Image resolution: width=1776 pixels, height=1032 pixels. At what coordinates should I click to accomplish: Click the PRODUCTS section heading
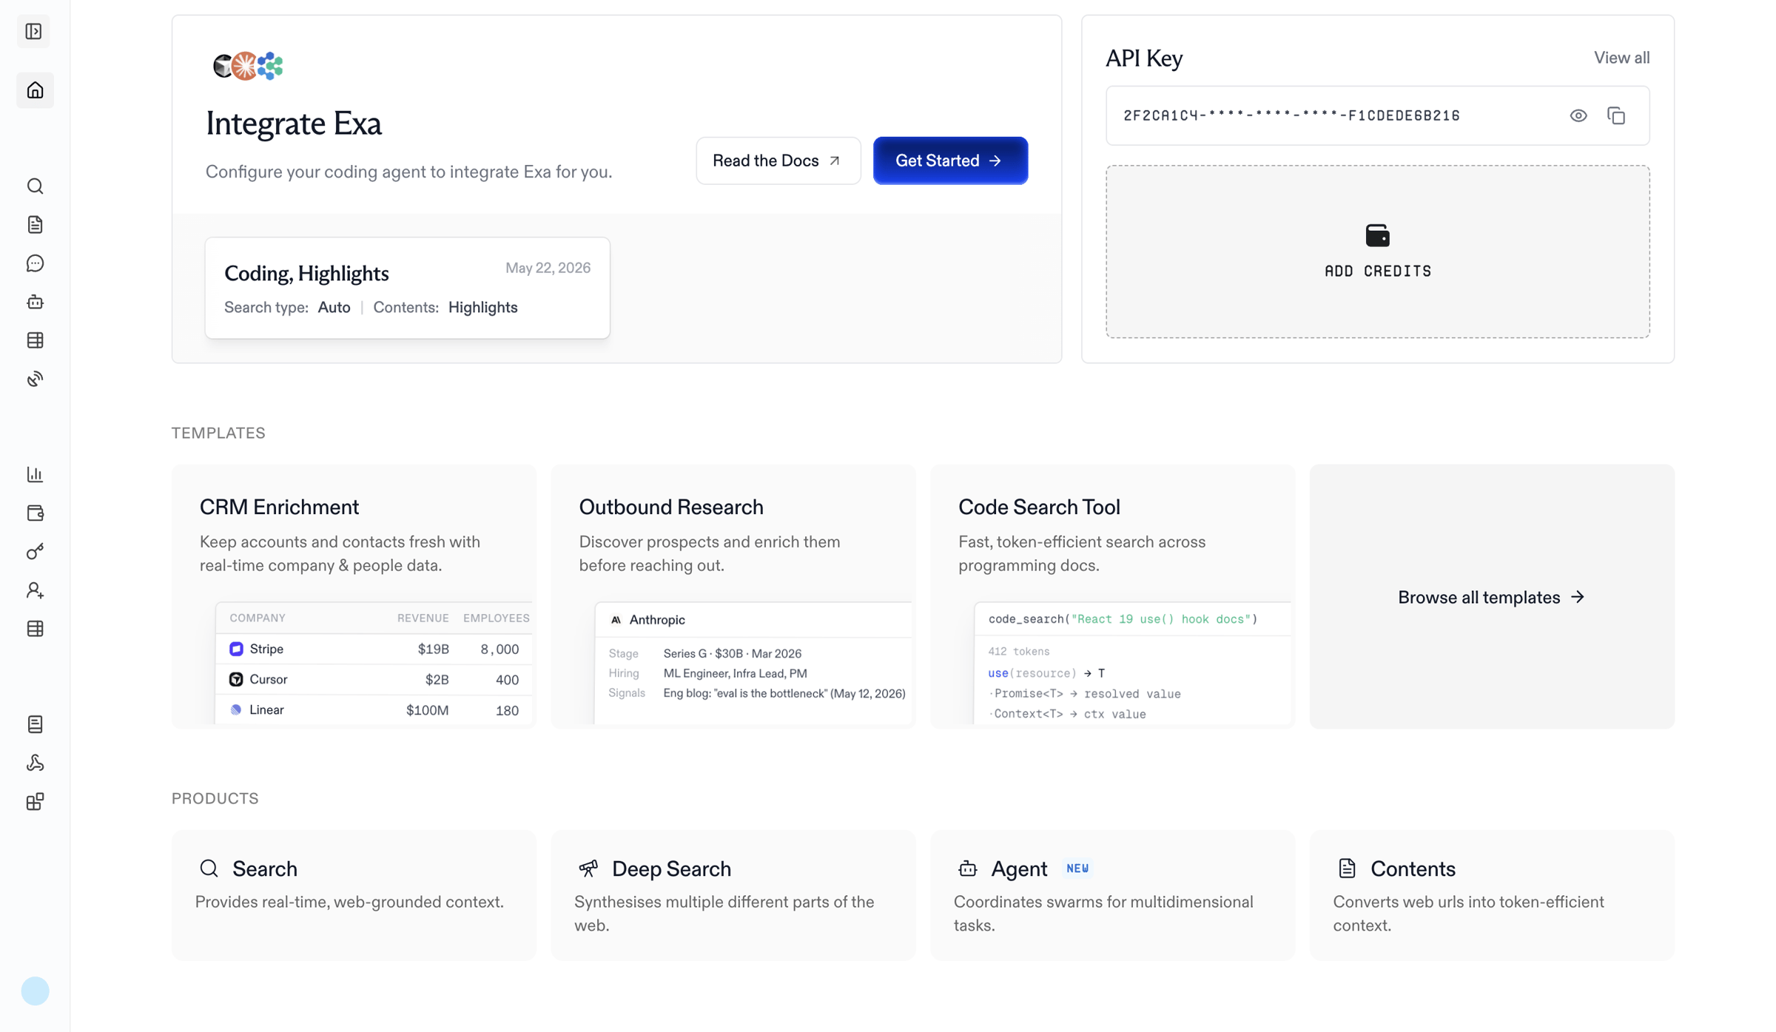click(215, 798)
